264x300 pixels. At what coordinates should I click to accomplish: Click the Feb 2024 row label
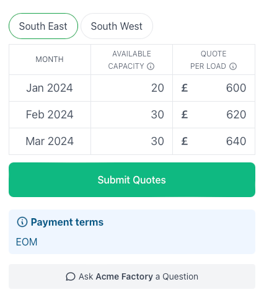tap(50, 115)
